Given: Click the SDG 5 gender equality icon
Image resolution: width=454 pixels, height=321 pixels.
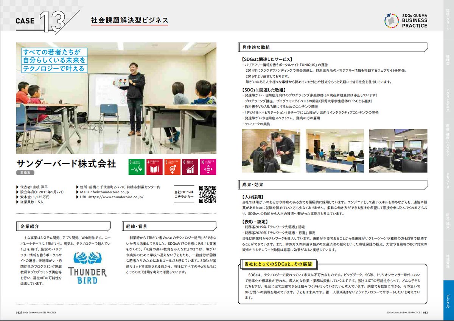Looking at the screenshot, I should click(x=173, y=167).
